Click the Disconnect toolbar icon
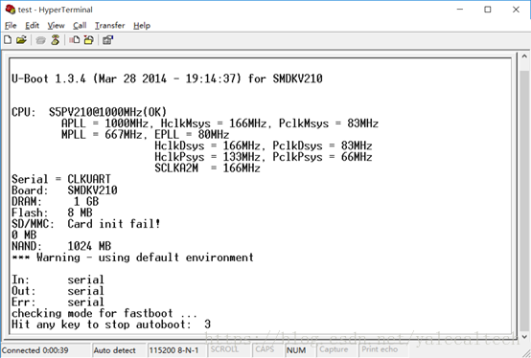Viewport: 531px width, 358px height. point(56,40)
